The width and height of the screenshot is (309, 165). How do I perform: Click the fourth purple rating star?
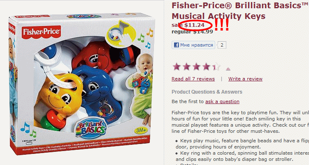206,66
